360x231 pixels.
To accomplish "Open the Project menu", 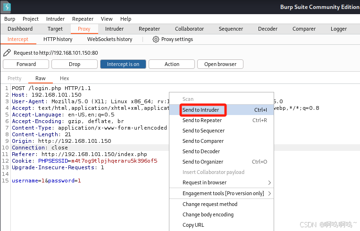I will tap(31, 19).
